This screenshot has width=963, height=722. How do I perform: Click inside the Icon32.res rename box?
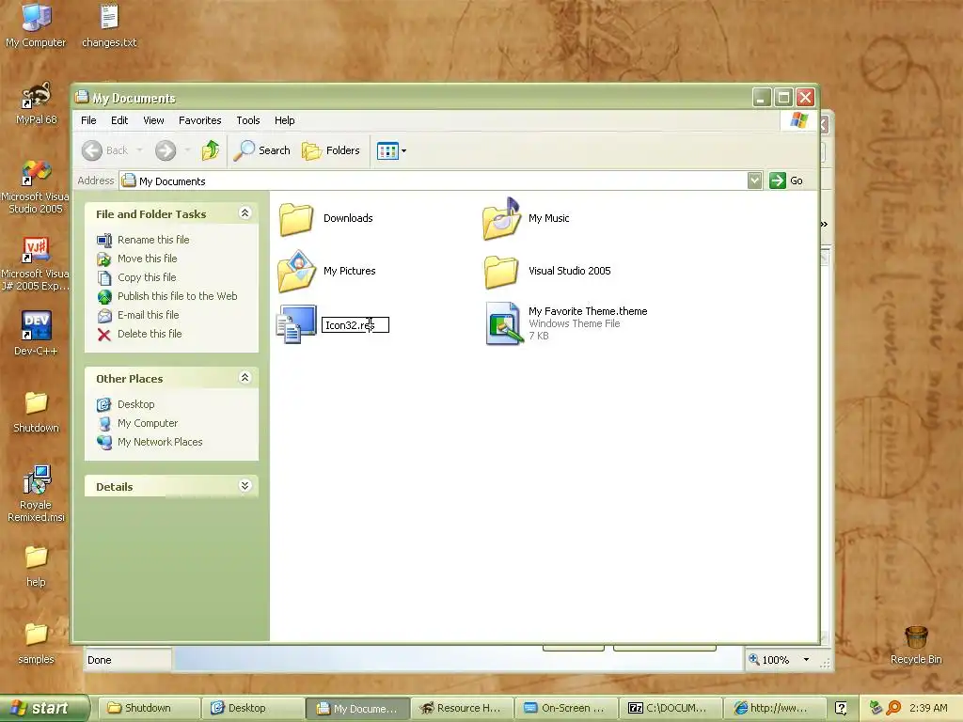point(355,324)
